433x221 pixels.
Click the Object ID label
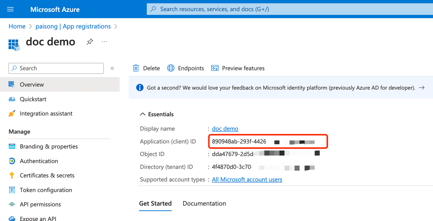point(152,154)
